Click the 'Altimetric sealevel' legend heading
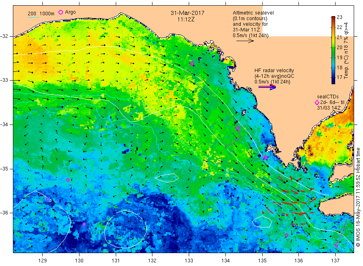Viewport: 363px width, 266px height. 253,13
